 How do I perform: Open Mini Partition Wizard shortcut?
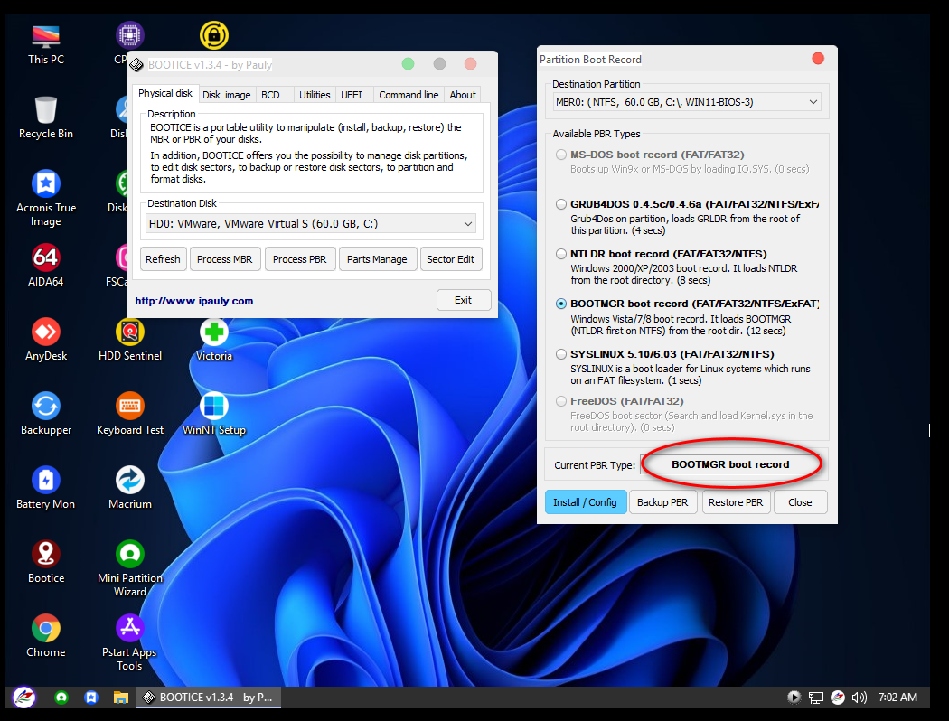click(x=130, y=568)
